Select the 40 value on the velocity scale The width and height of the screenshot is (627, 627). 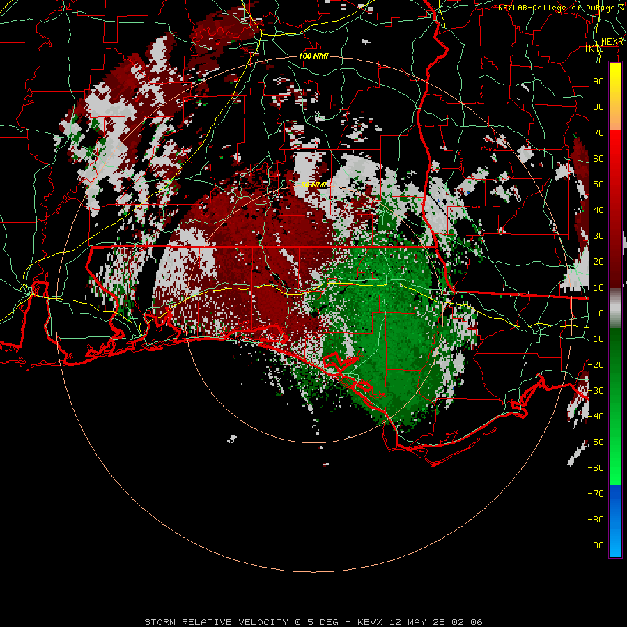pyautogui.click(x=598, y=210)
